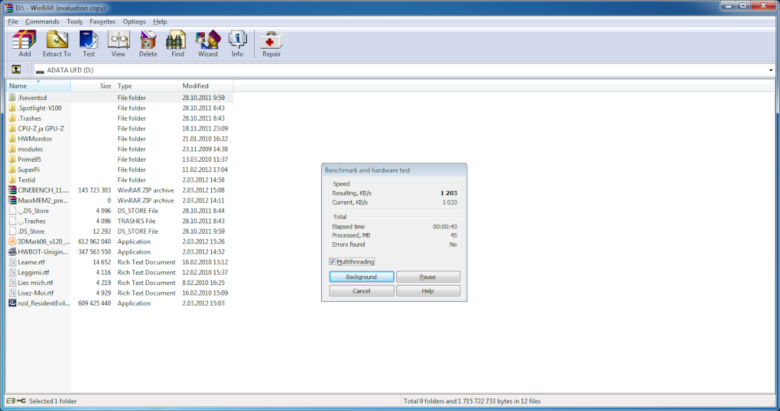Click the Extract To toolbar icon
This screenshot has width=780, height=411.
[57, 40]
